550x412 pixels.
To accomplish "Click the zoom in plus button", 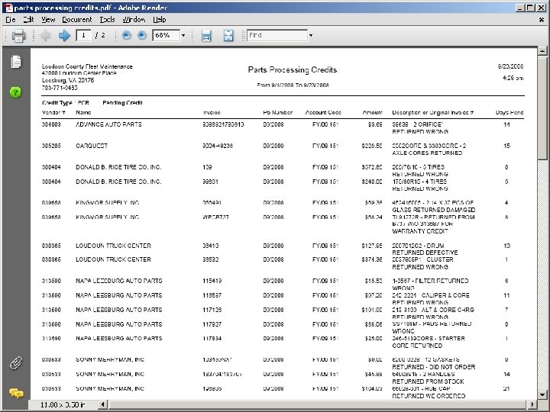I will point(142,35).
